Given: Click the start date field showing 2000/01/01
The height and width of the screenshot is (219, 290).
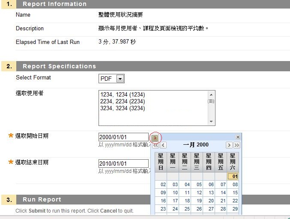Looking at the screenshot, I should coord(123,137).
